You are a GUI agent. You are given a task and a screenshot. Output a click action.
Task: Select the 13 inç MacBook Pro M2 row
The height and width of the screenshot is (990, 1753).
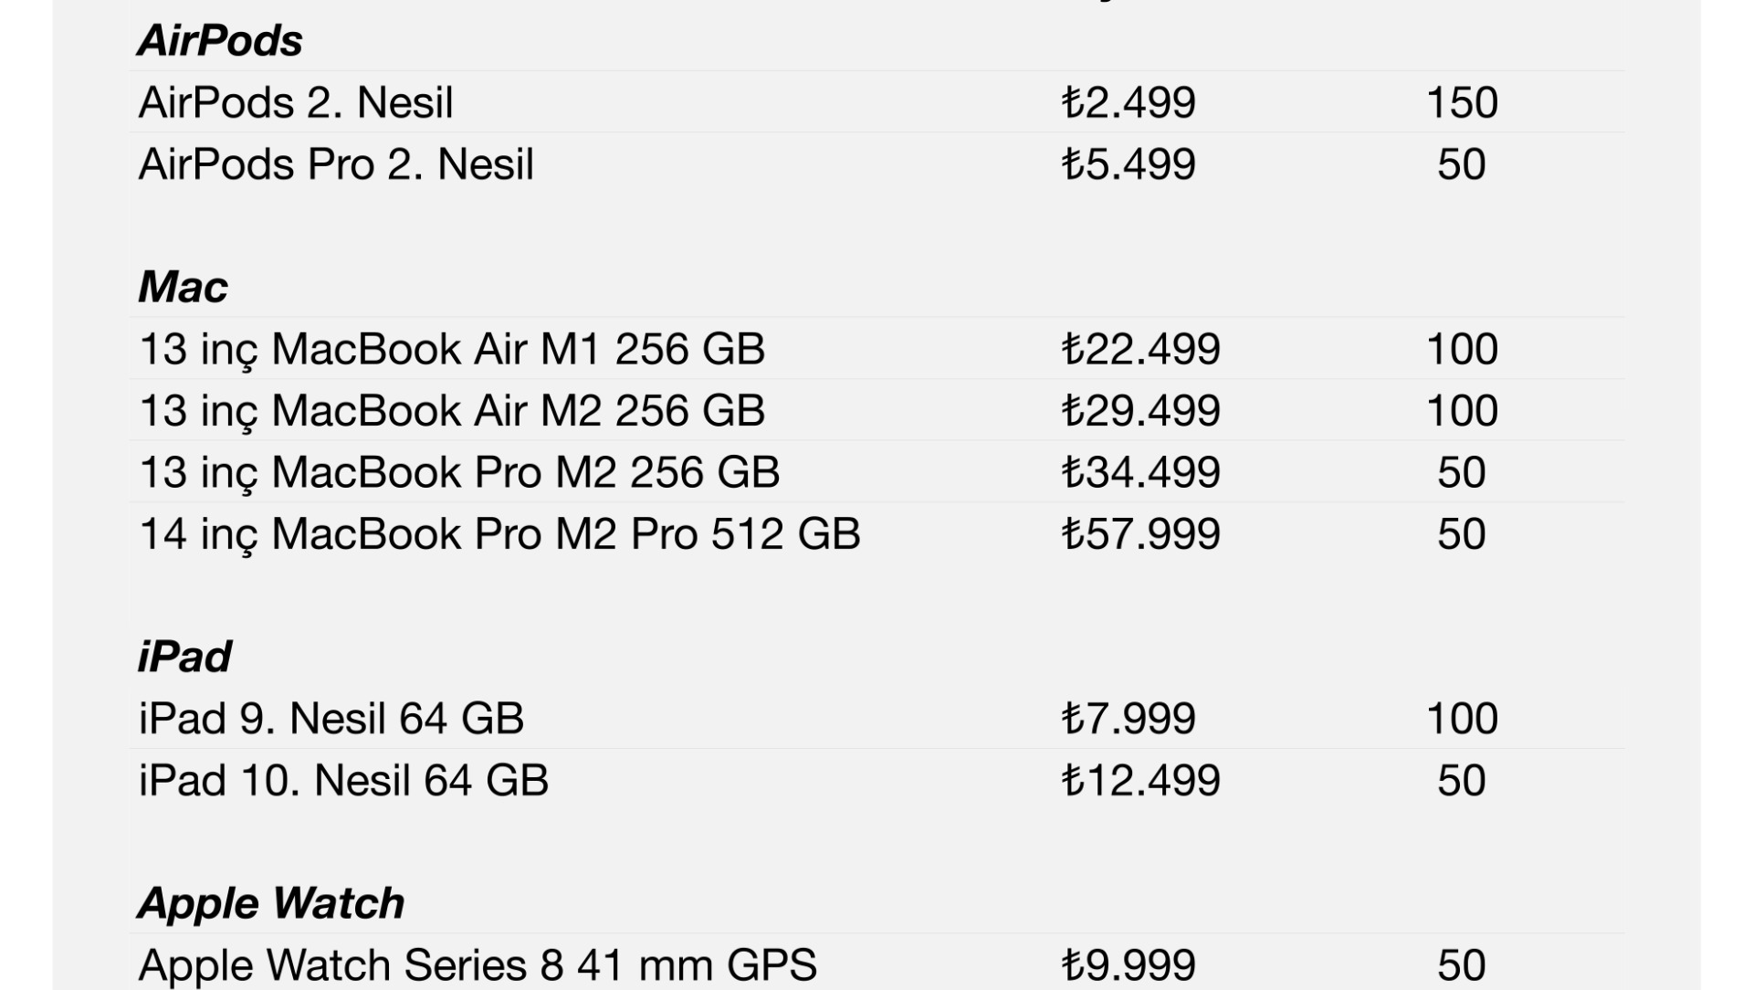876,472
